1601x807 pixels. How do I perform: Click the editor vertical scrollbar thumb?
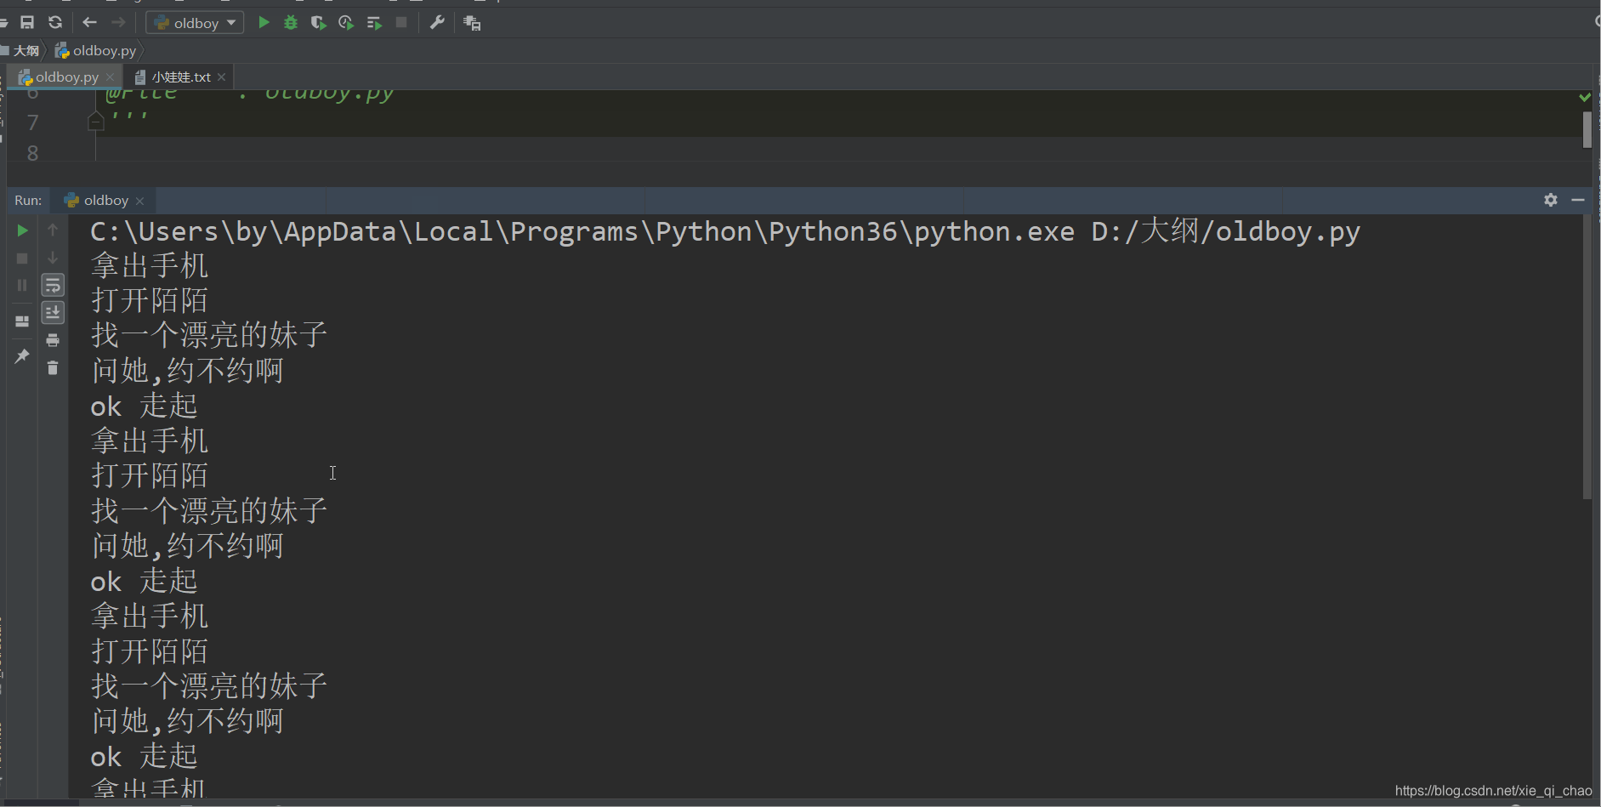coord(1587,130)
